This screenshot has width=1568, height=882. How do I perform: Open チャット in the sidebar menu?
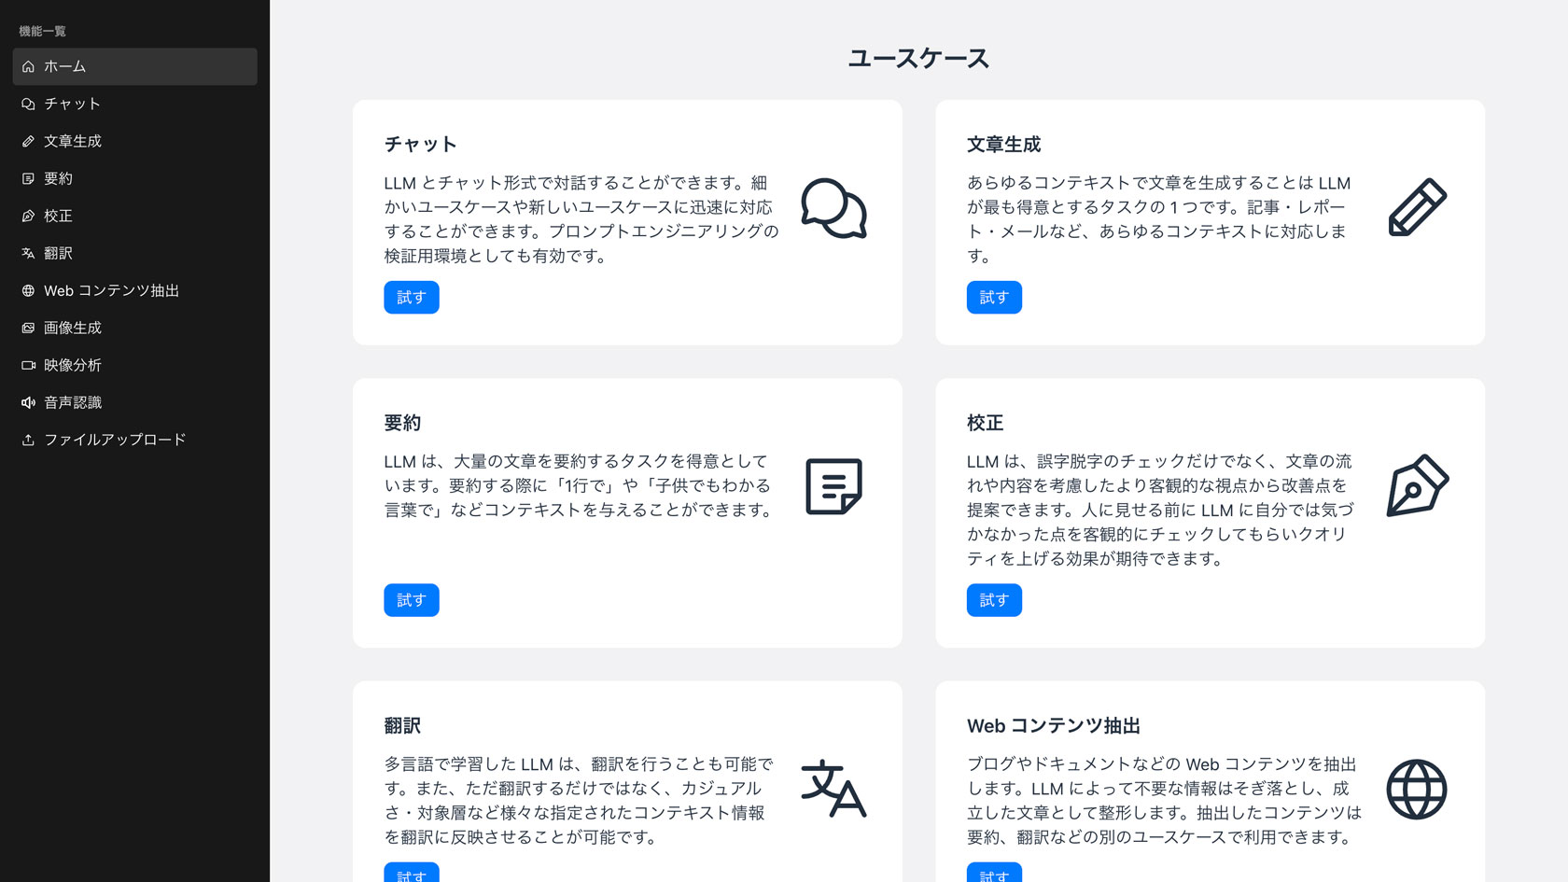(134, 104)
